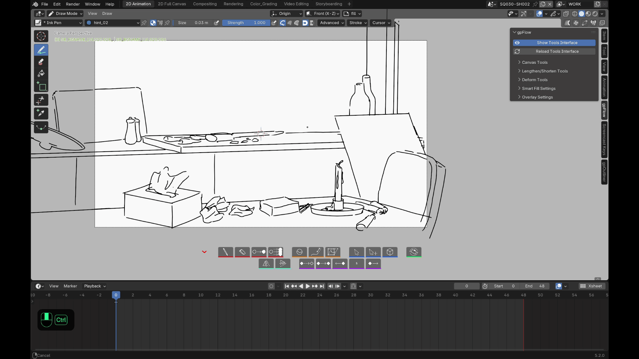The image size is (639, 359).
Task: Open the Marker menu in timeline
Action: [x=70, y=286]
